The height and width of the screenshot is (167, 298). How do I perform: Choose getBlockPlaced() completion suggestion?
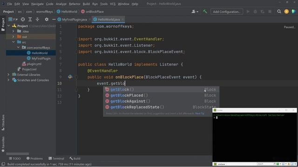click(161, 95)
